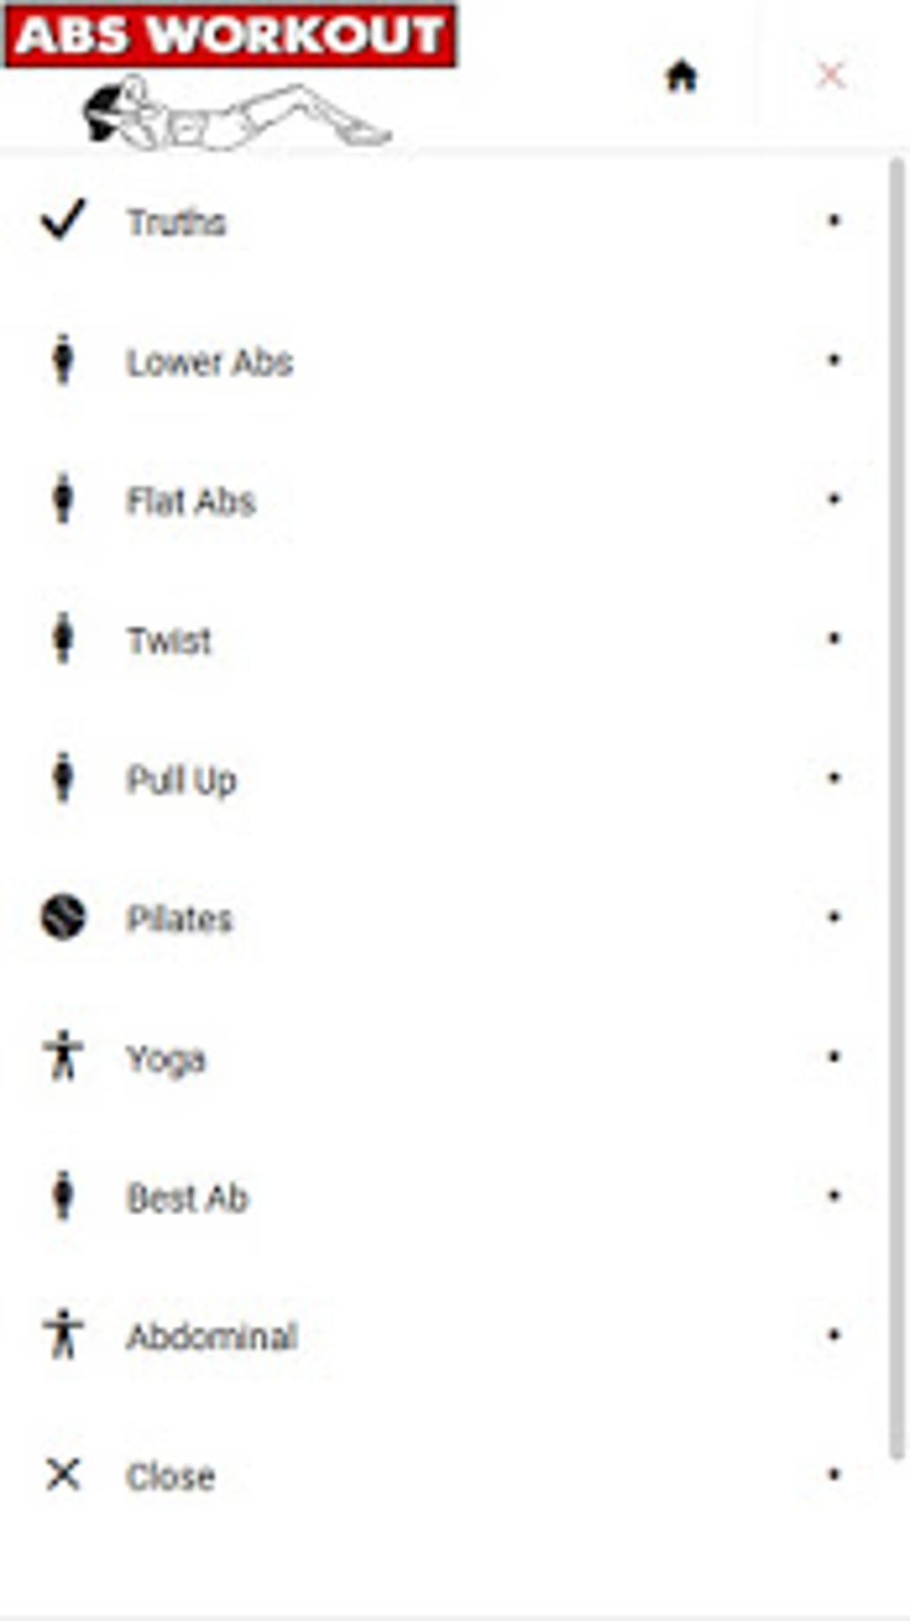Click the Close text label
Image resolution: width=910 pixels, height=1621 pixels.
[x=170, y=1477]
